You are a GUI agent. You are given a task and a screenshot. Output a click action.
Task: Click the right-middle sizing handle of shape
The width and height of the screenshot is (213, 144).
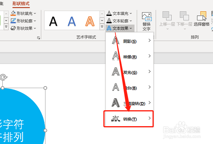[x=45, y=130]
